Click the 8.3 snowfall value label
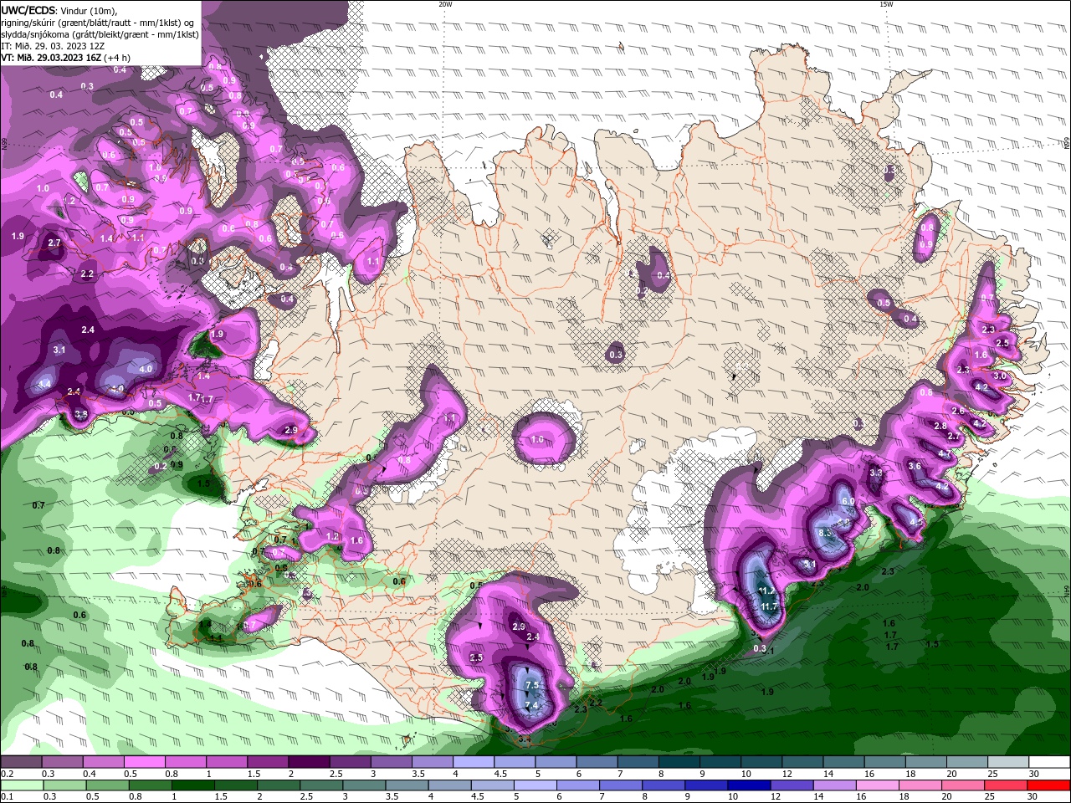The width and height of the screenshot is (1071, 803). [x=824, y=533]
